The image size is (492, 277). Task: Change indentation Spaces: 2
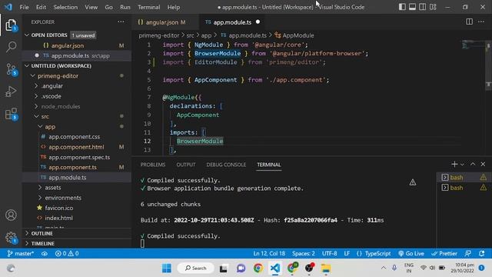tap(304, 253)
